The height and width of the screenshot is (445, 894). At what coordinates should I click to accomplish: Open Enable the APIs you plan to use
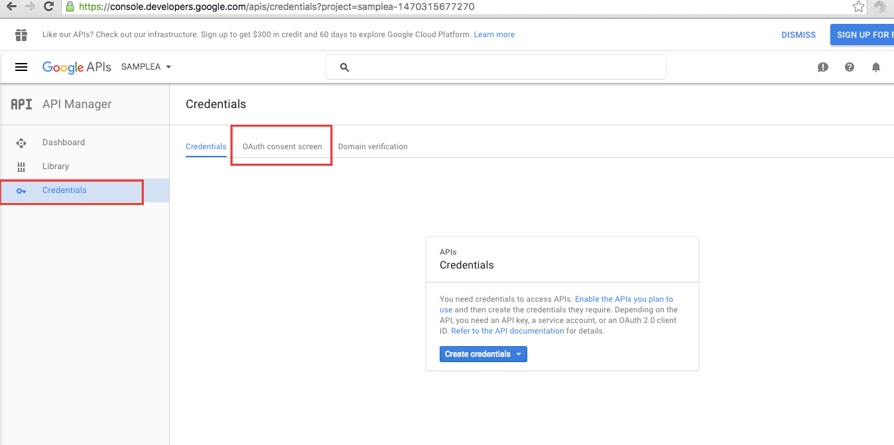click(623, 298)
